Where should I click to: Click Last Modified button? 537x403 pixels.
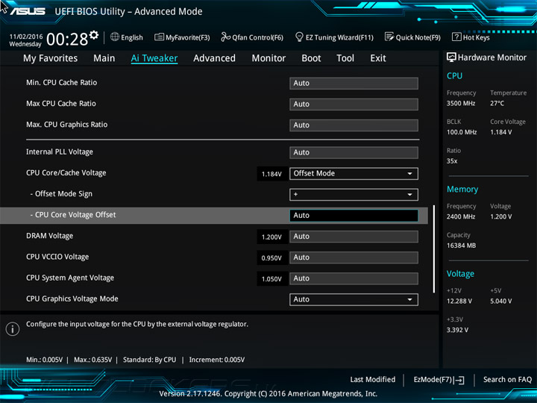click(373, 379)
